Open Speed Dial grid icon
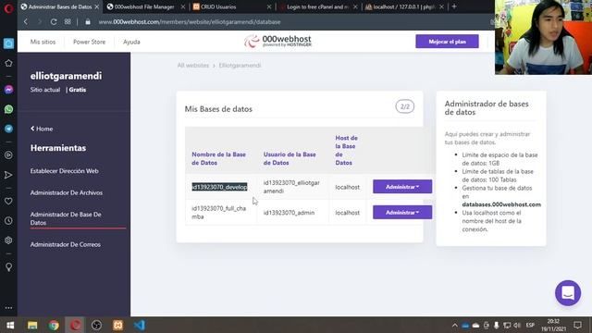592x333 pixels. (68, 22)
